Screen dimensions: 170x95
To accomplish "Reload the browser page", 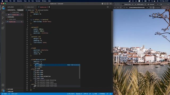I will (121, 8).
